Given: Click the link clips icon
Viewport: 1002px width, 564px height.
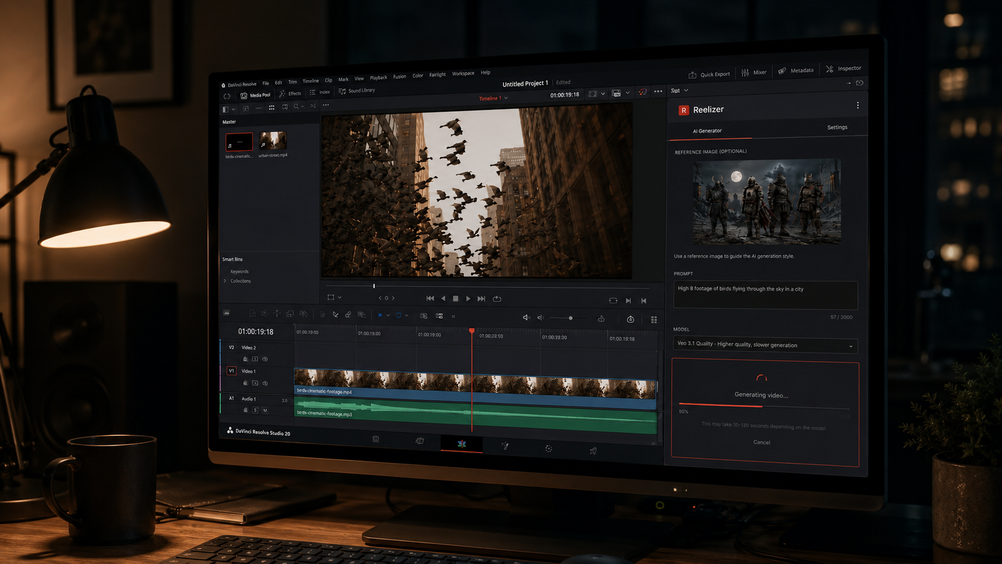Looking at the screenshot, I should [x=348, y=315].
